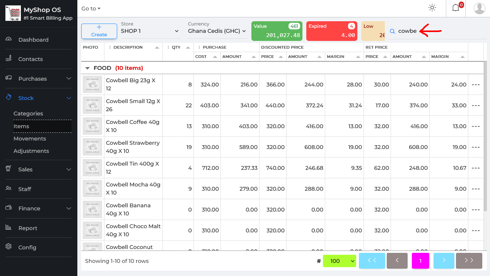This screenshot has height=276, width=490.
Task: Expand the Go to menu
Action: point(91,8)
